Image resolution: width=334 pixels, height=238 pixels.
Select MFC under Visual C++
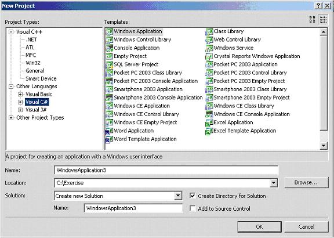point(31,55)
